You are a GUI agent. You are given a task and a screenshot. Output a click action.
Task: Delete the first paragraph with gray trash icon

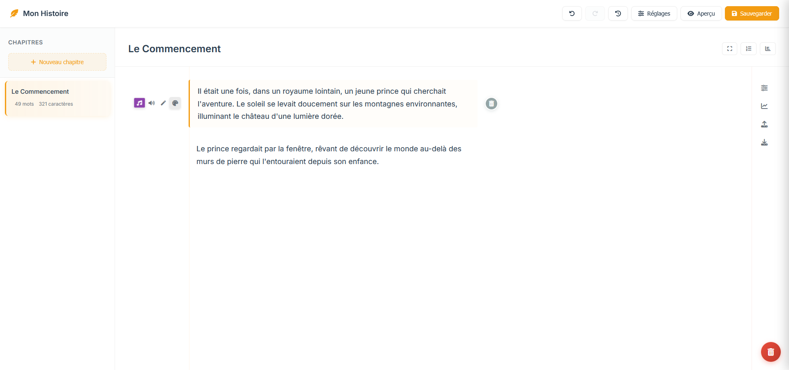pyautogui.click(x=491, y=104)
